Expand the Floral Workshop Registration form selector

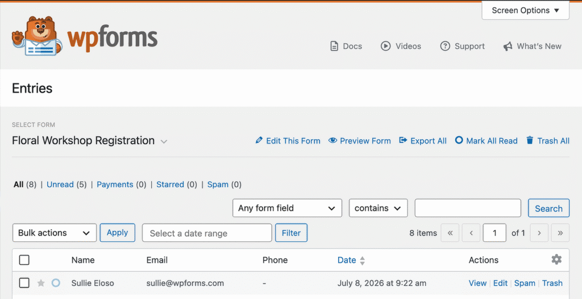point(164,141)
